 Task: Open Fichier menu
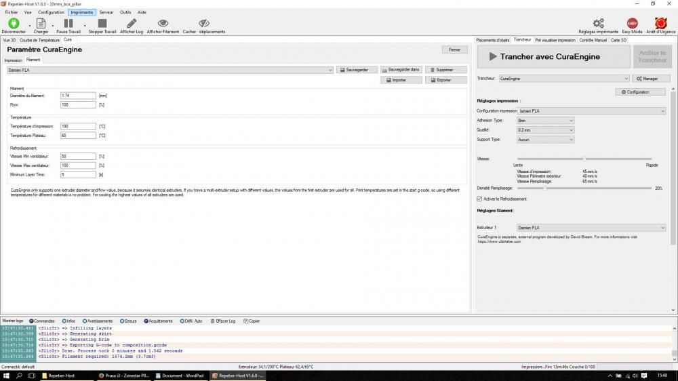12,12
